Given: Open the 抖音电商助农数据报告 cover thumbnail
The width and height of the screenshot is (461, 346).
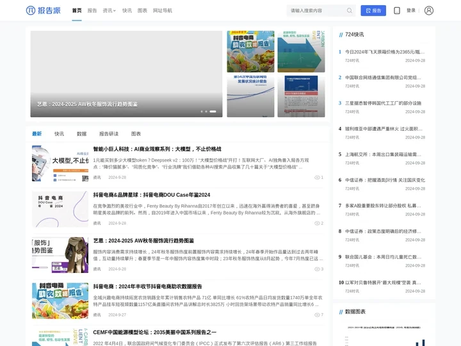Looking at the screenshot, I should click(x=250, y=51).
